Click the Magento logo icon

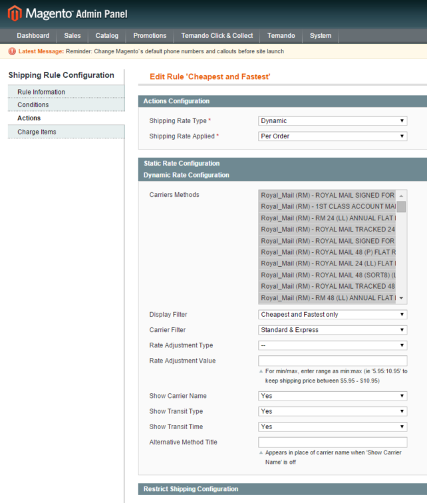click(15, 13)
